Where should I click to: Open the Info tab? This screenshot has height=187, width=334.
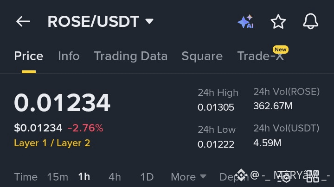point(69,56)
